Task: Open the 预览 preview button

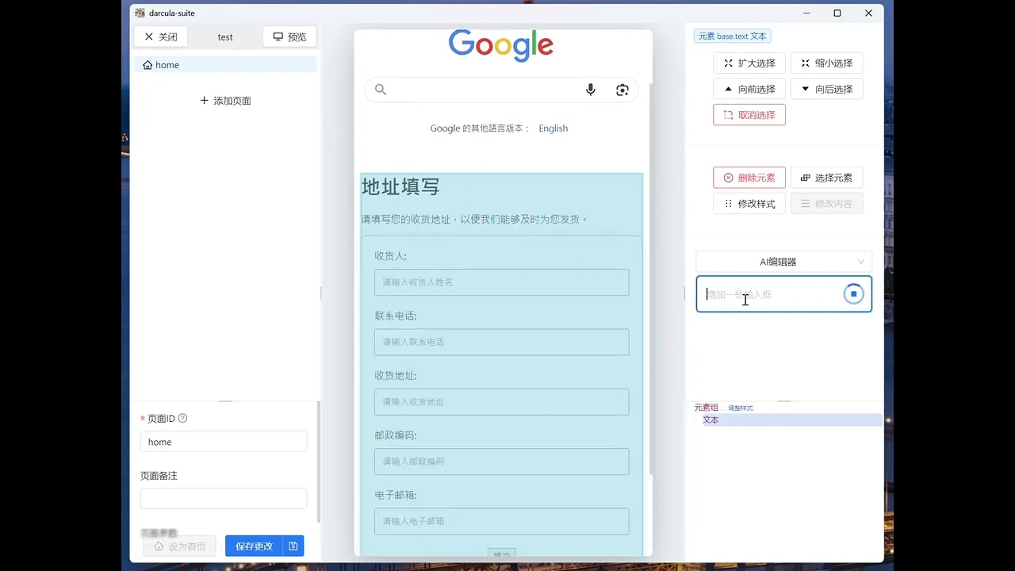Action: (x=289, y=36)
